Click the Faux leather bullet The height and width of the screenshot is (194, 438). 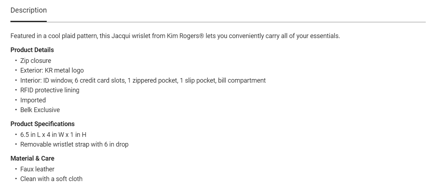click(37, 169)
